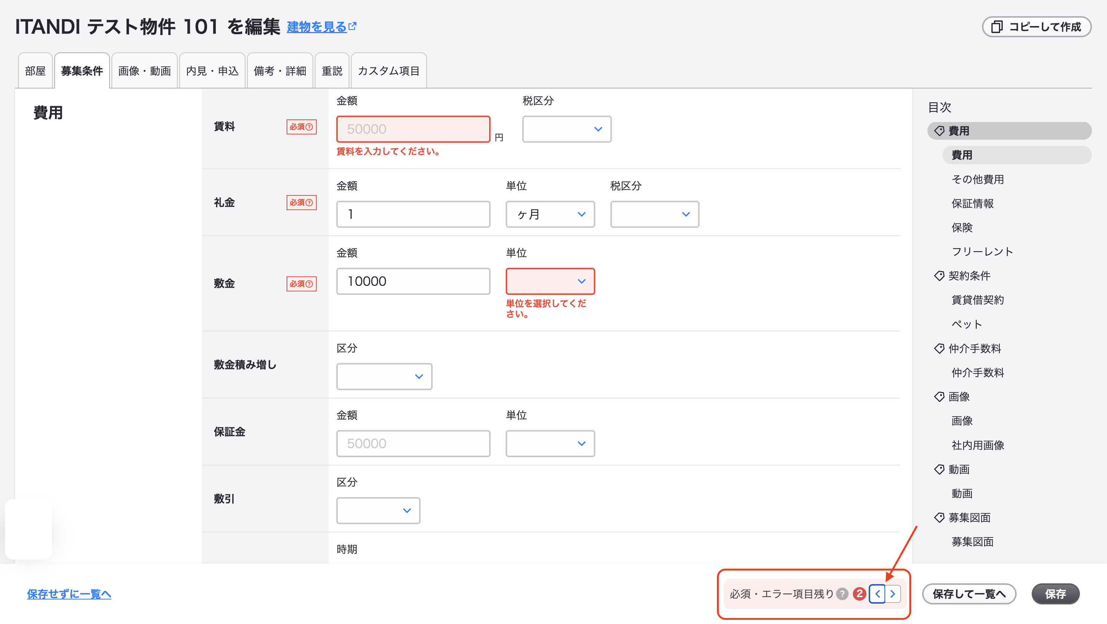Click the copy icon in コピーして作成
This screenshot has height=624, width=1107.
pos(997,27)
